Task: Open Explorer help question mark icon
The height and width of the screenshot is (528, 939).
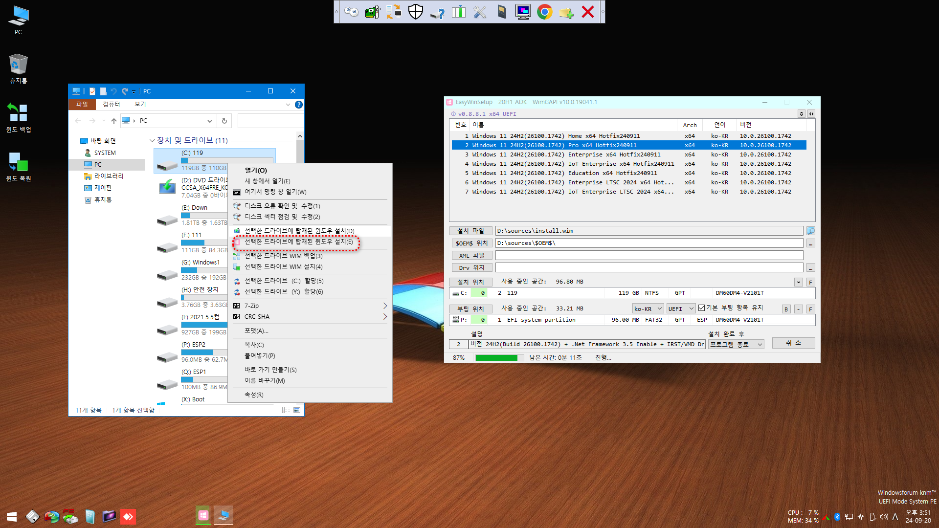Action: [299, 105]
